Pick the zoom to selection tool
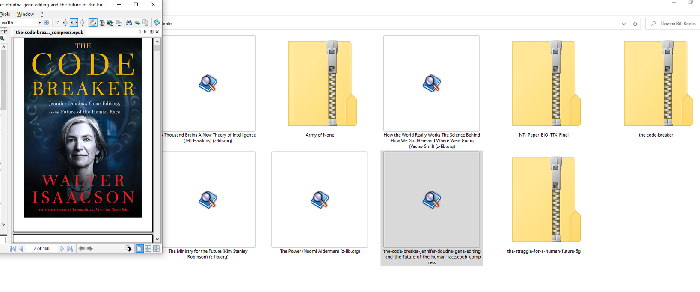 [x=119, y=23]
